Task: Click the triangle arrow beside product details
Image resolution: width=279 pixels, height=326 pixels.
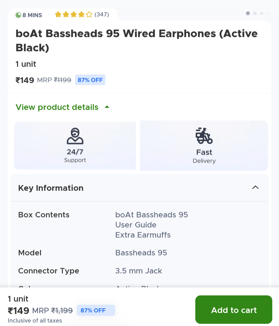Action: coord(107,107)
